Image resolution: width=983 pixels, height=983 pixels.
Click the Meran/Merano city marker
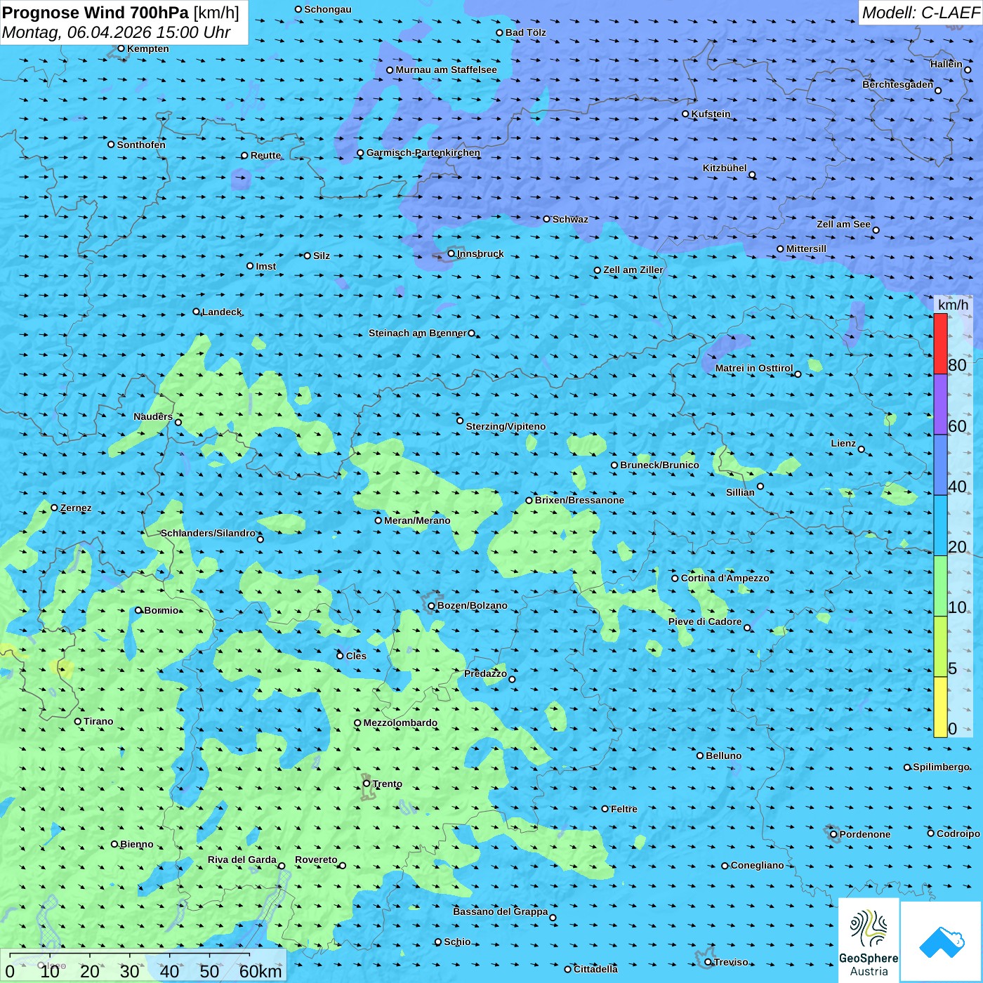point(378,520)
